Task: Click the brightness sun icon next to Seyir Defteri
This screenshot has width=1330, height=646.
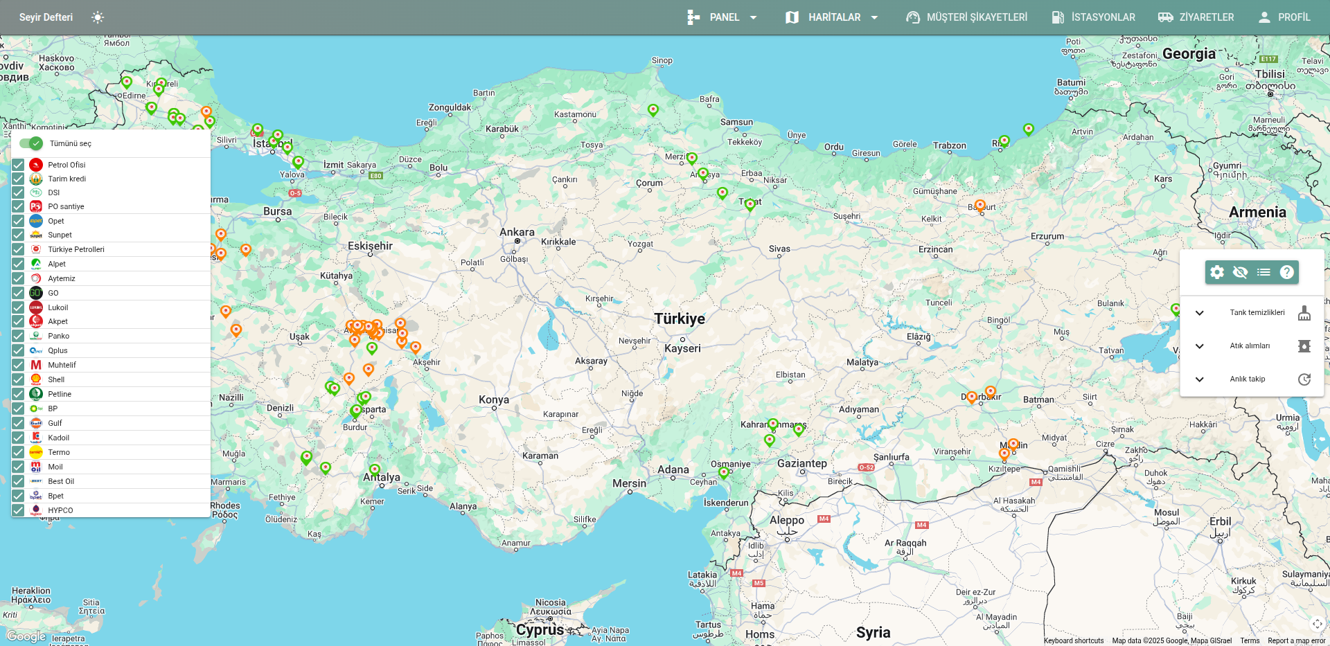Action: coord(98,17)
